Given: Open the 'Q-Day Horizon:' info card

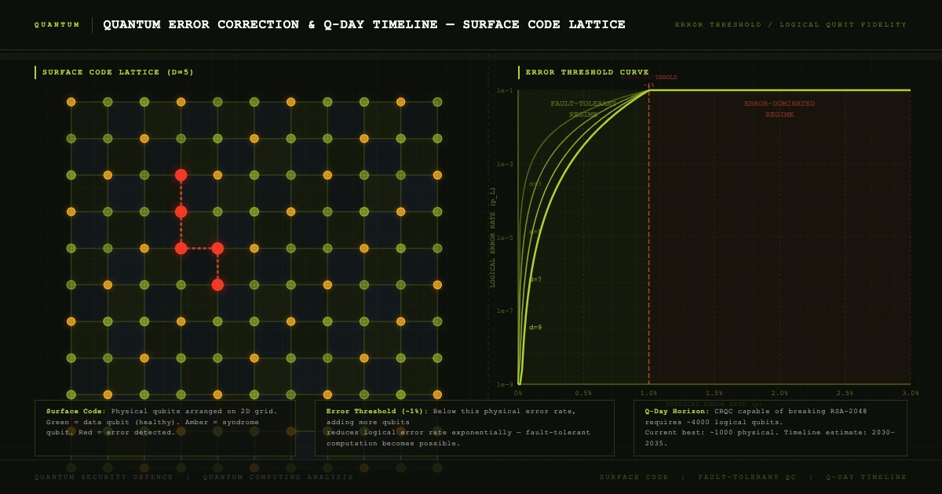Looking at the screenshot, I should click(770, 428).
